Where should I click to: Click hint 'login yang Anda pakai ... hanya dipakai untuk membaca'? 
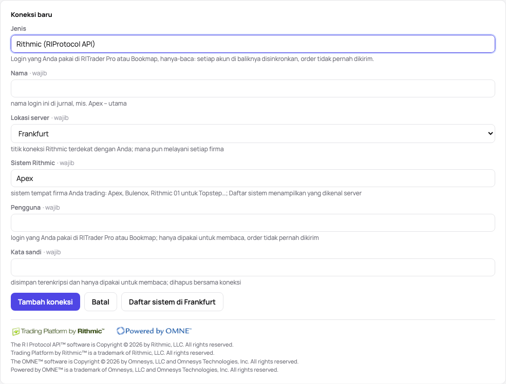(x=164, y=238)
